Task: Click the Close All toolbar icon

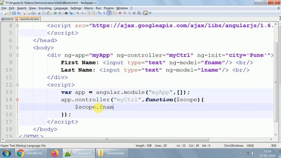Action: pyautogui.click(x=29, y=13)
